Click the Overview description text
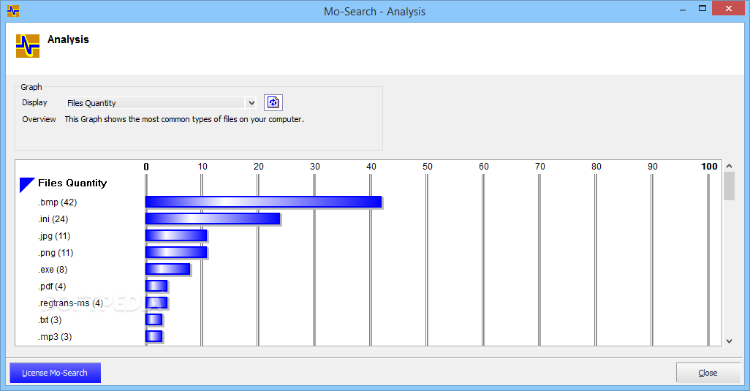 point(184,119)
